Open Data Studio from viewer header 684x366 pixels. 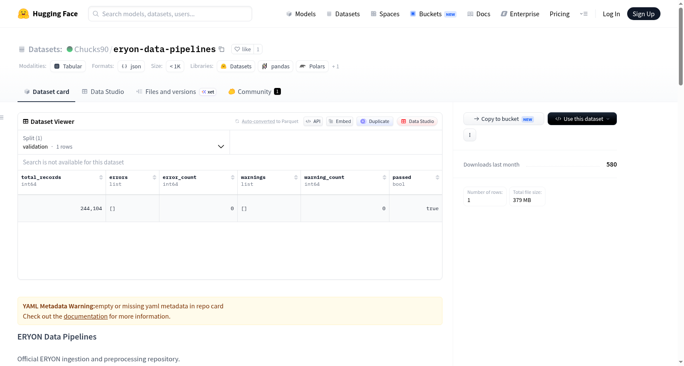[x=417, y=121]
